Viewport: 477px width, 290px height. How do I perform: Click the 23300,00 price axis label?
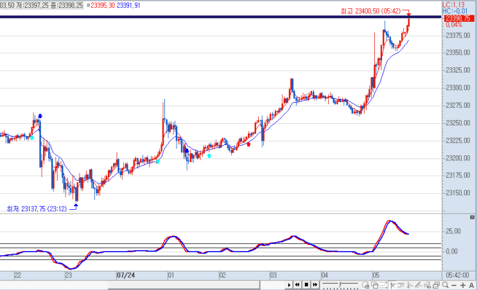[458, 88]
